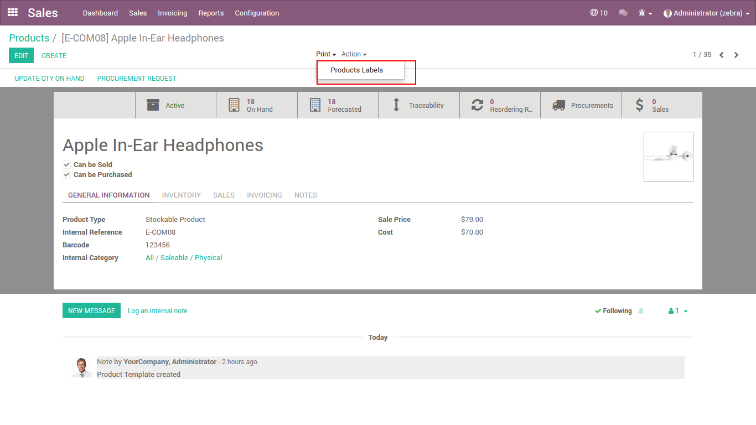Open the Sales dollar stat button

pyautogui.click(x=662, y=105)
